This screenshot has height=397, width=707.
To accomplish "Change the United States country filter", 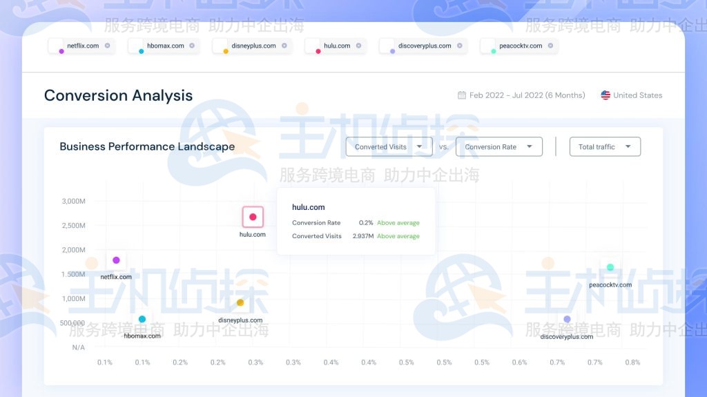I will pyautogui.click(x=637, y=95).
